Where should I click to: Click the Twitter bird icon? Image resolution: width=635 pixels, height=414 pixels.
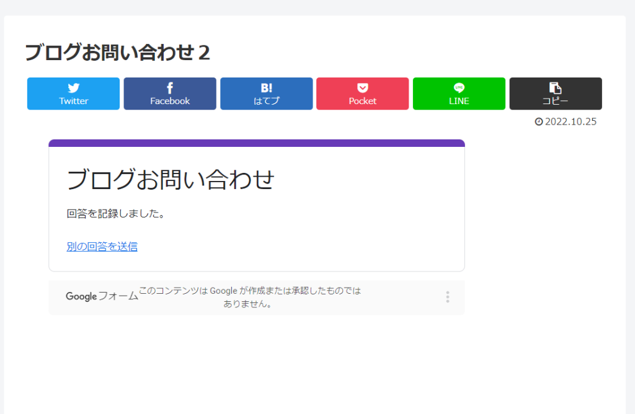click(73, 88)
